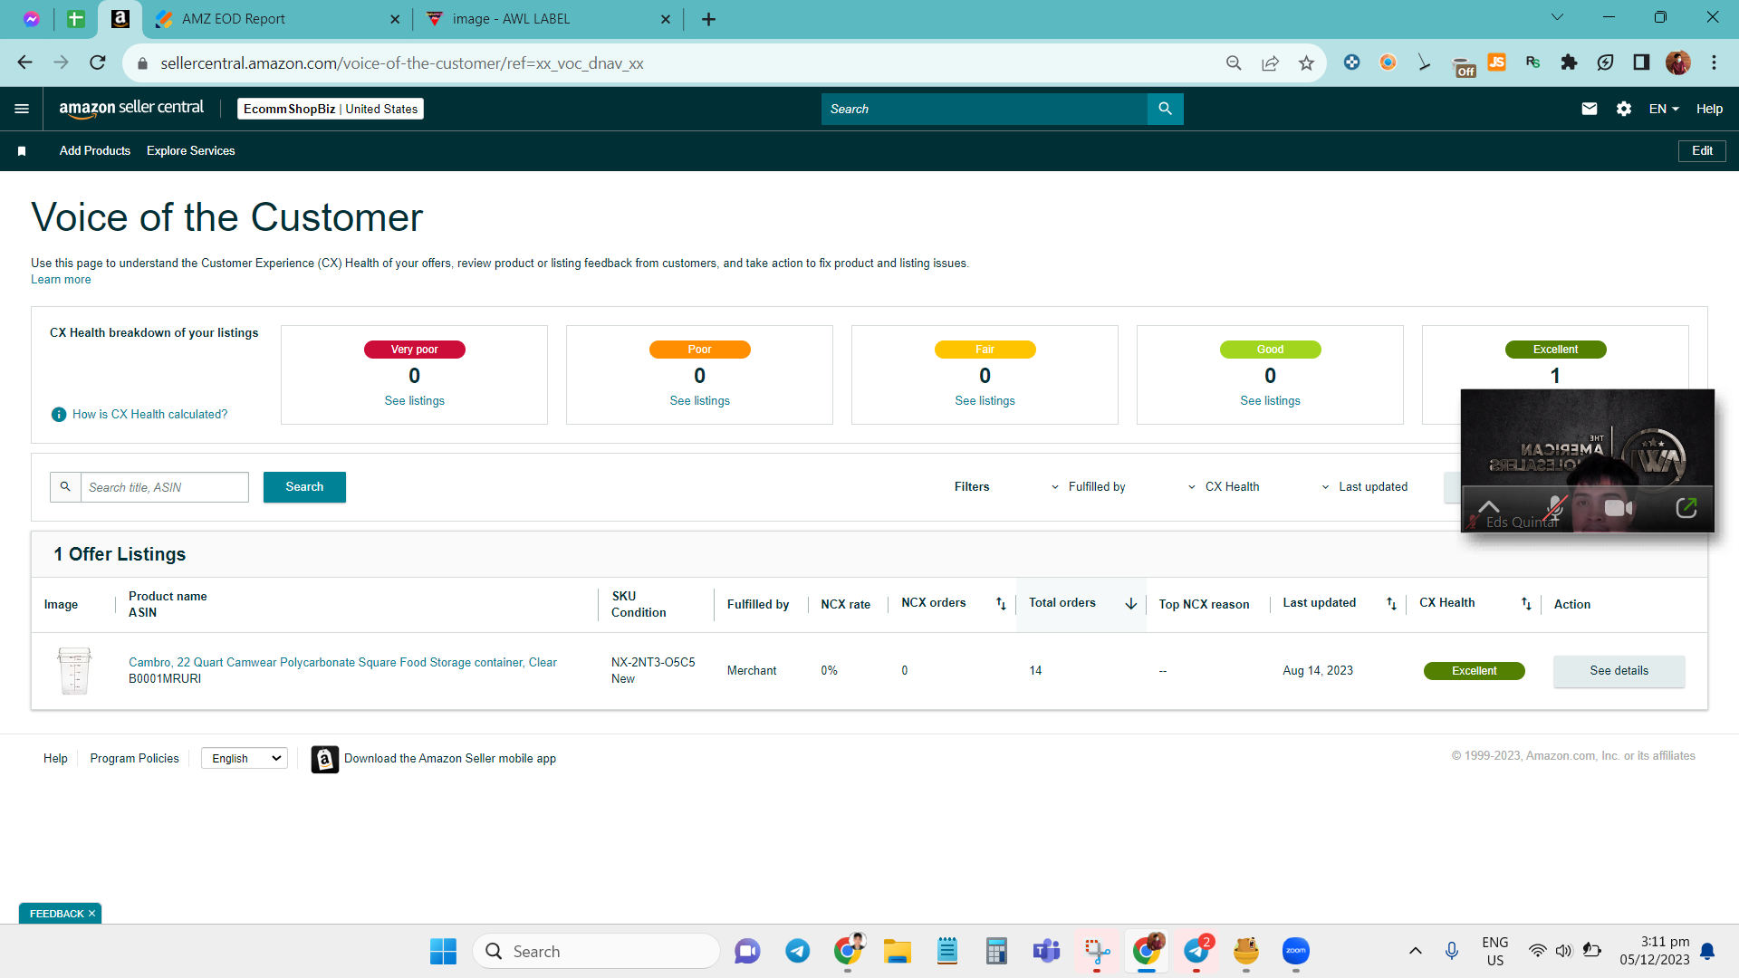Open the browser extensions puzzle icon
Screen dimensions: 1739x978
click(x=1569, y=62)
